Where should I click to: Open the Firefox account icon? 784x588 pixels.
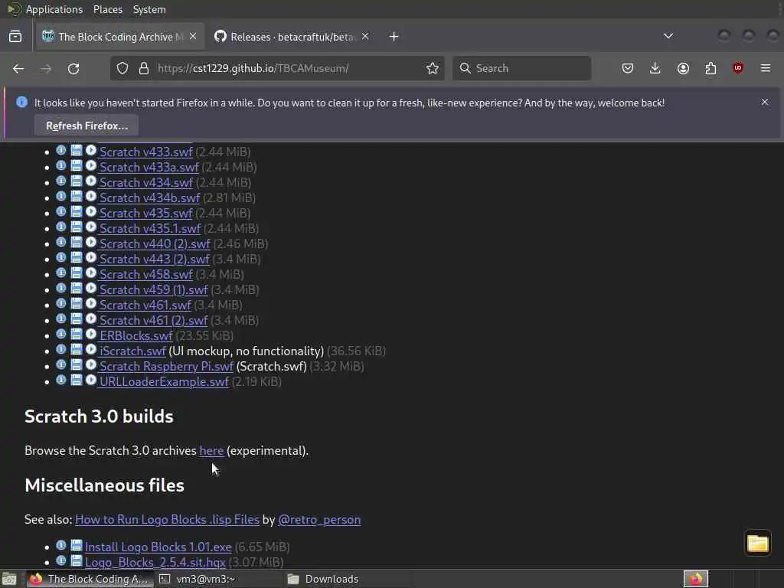[x=683, y=68]
